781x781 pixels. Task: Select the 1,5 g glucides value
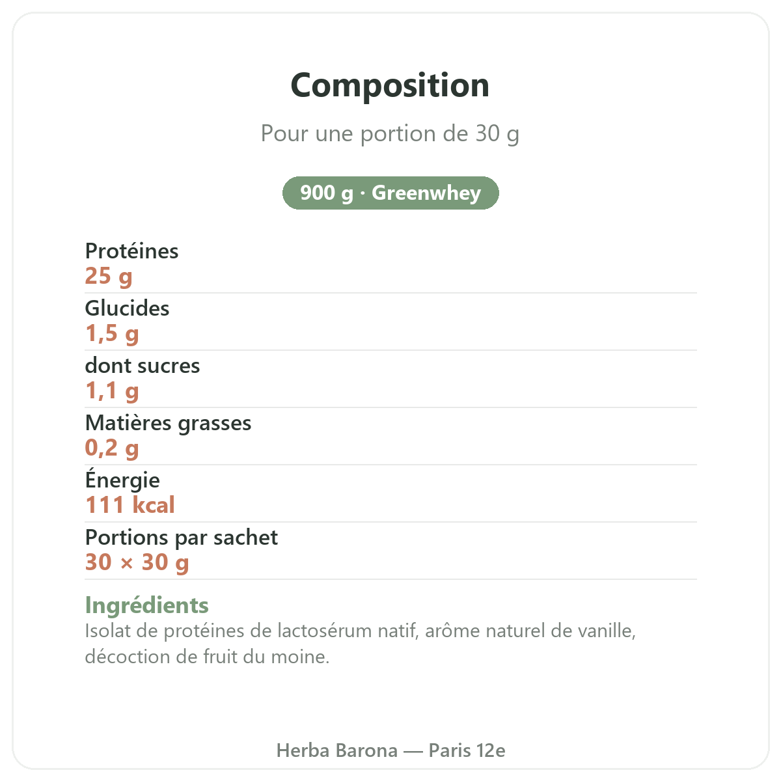pyautogui.click(x=112, y=333)
